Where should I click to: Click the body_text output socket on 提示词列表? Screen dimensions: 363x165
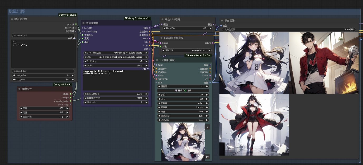76,28
